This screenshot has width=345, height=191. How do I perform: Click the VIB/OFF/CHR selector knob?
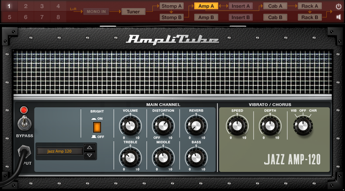coord(303,126)
